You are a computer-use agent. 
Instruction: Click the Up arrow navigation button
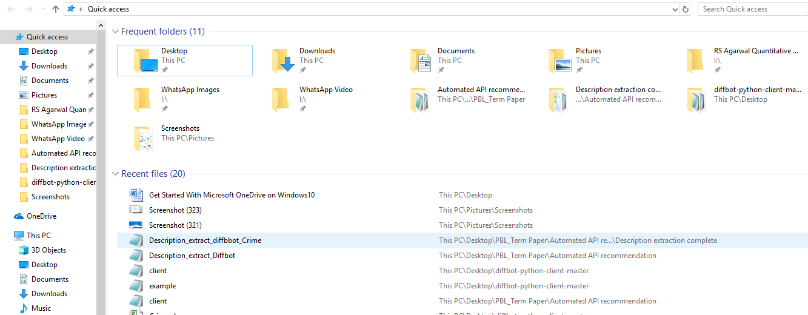(56, 9)
